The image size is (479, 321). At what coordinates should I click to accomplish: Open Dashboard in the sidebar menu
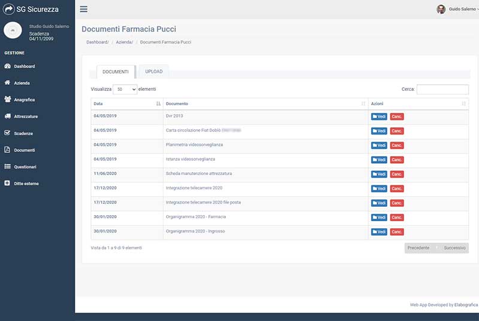tap(25, 66)
